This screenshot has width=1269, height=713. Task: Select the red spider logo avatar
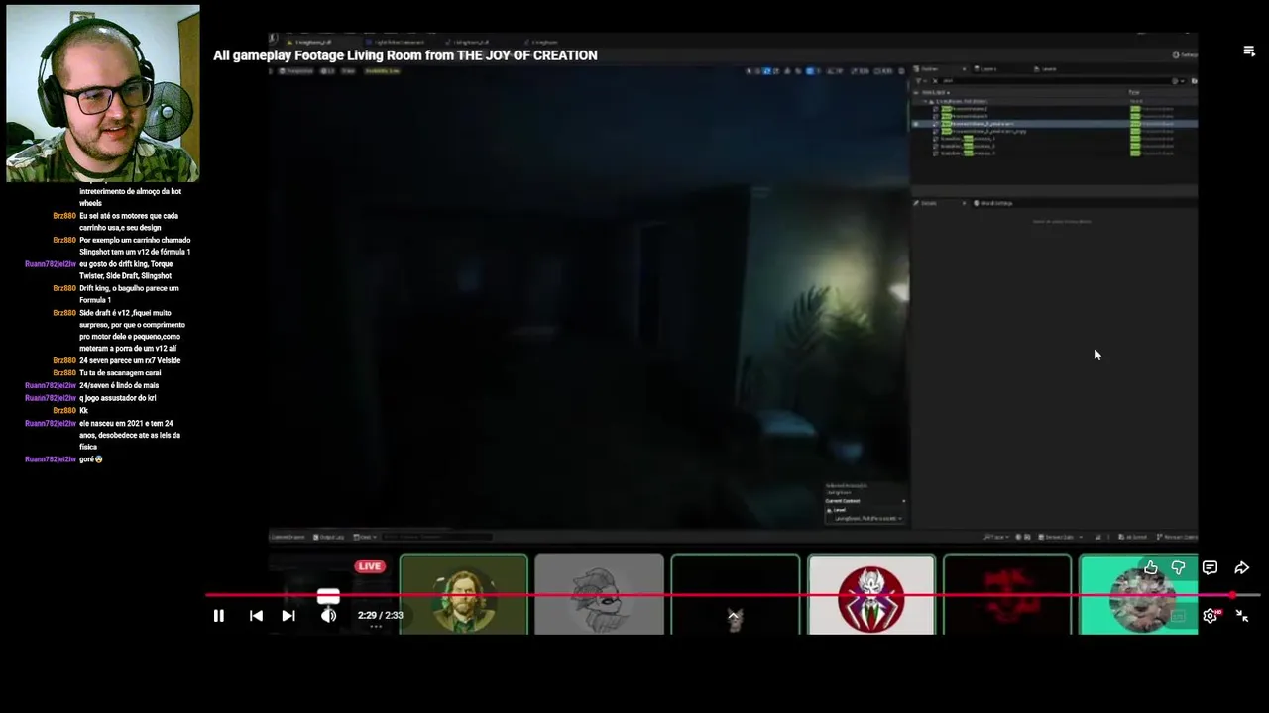(x=870, y=594)
